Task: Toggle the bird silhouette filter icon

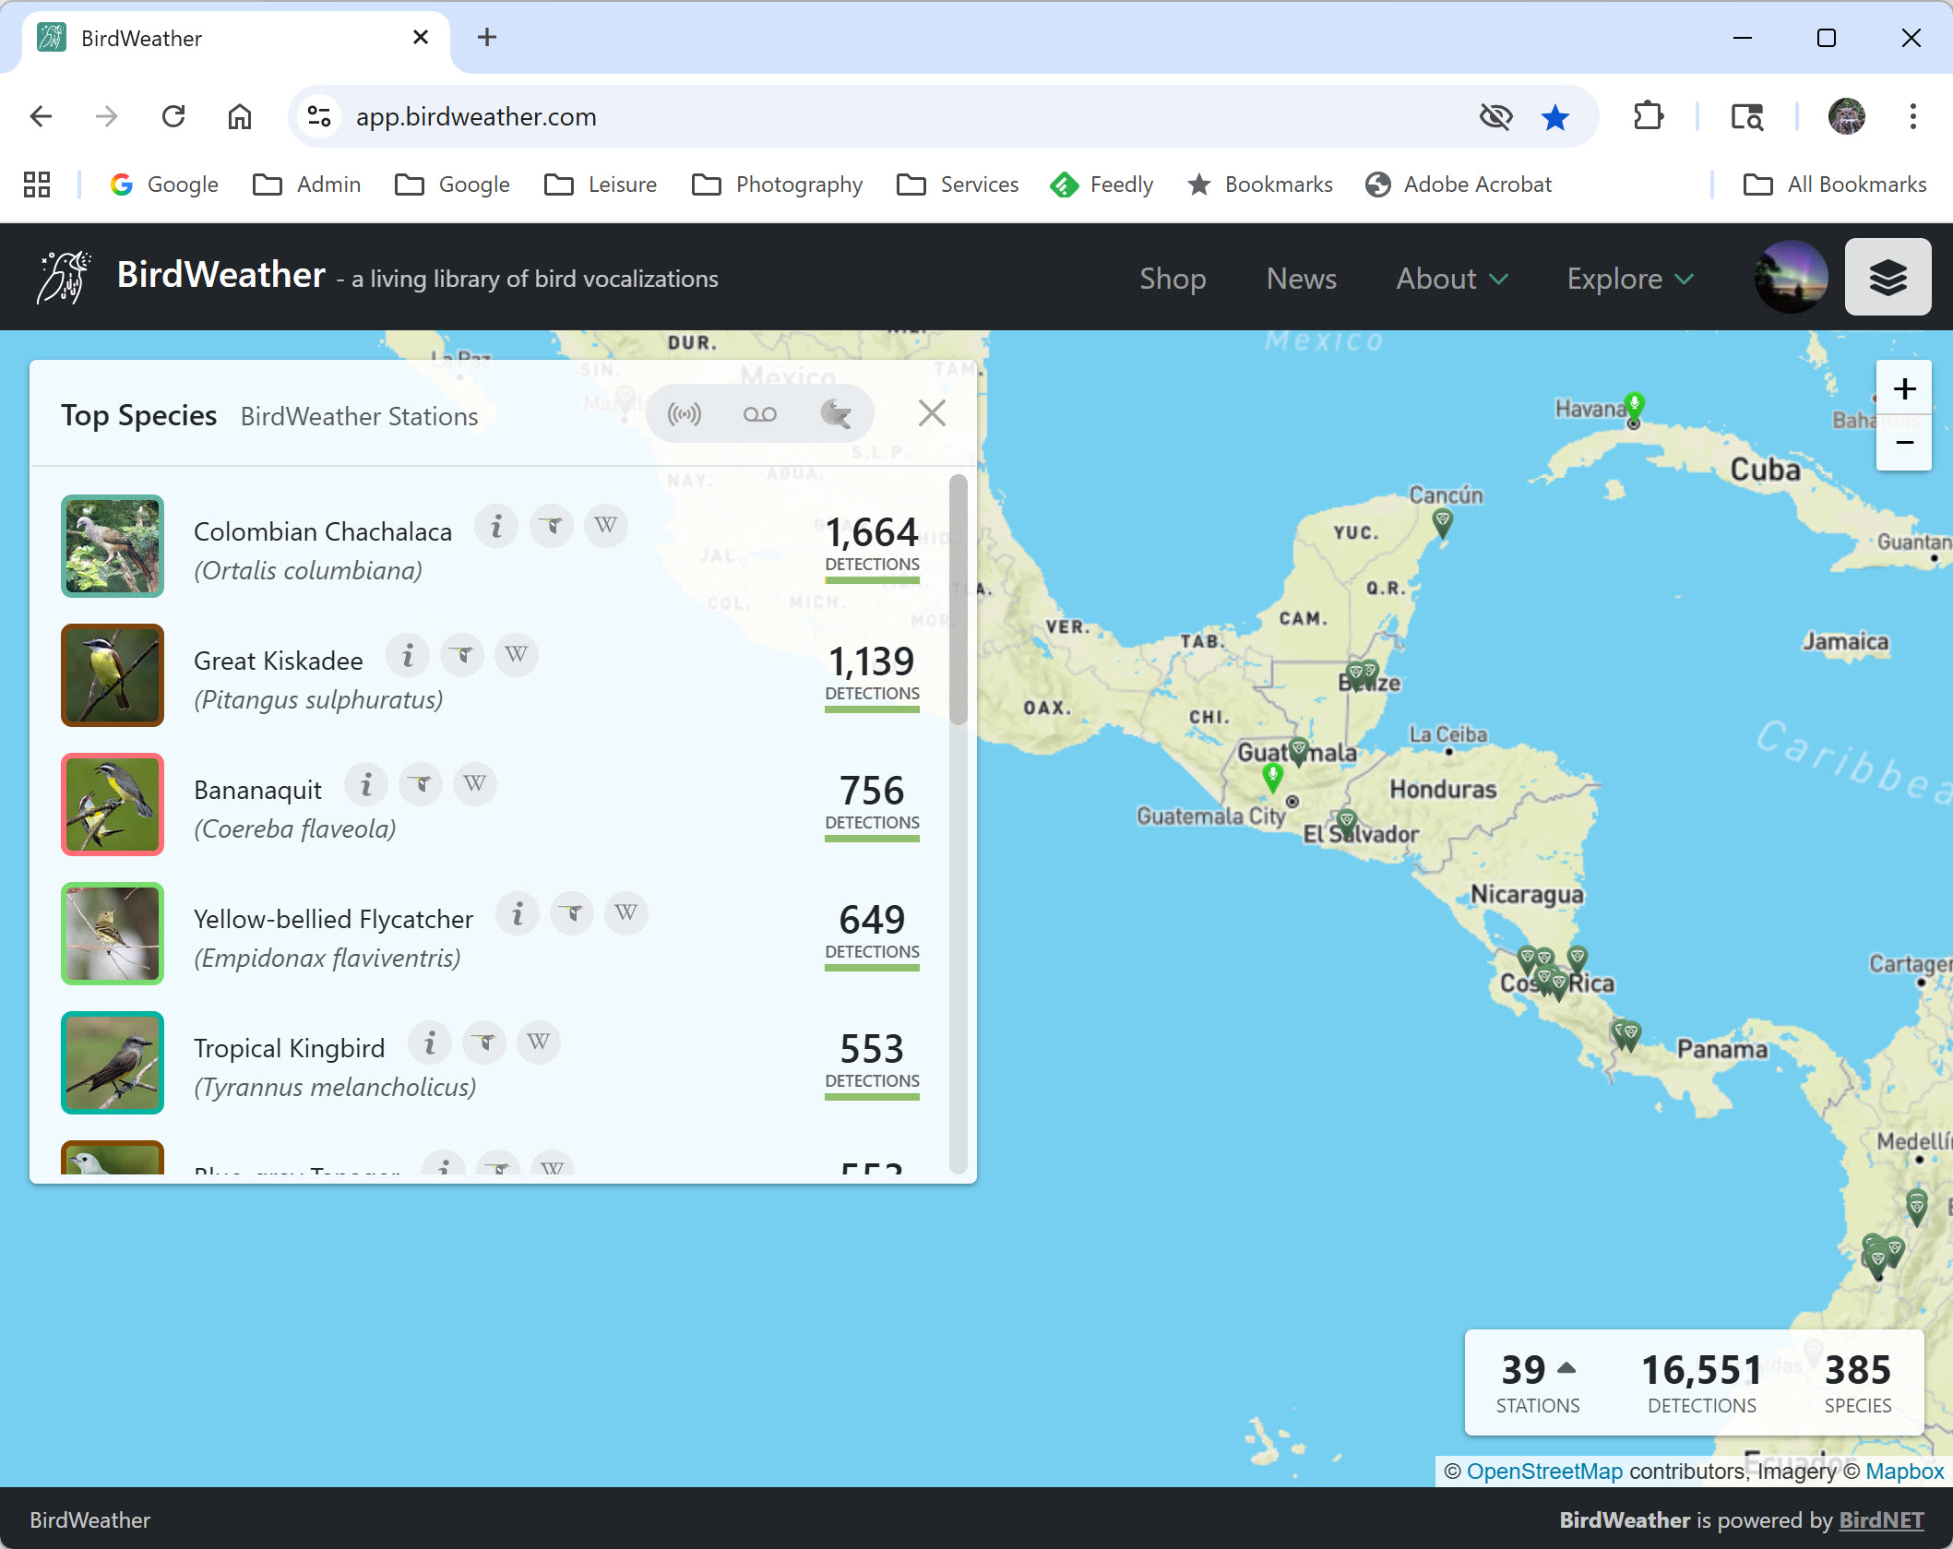Action: pyautogui.click(x=836, y=414)
